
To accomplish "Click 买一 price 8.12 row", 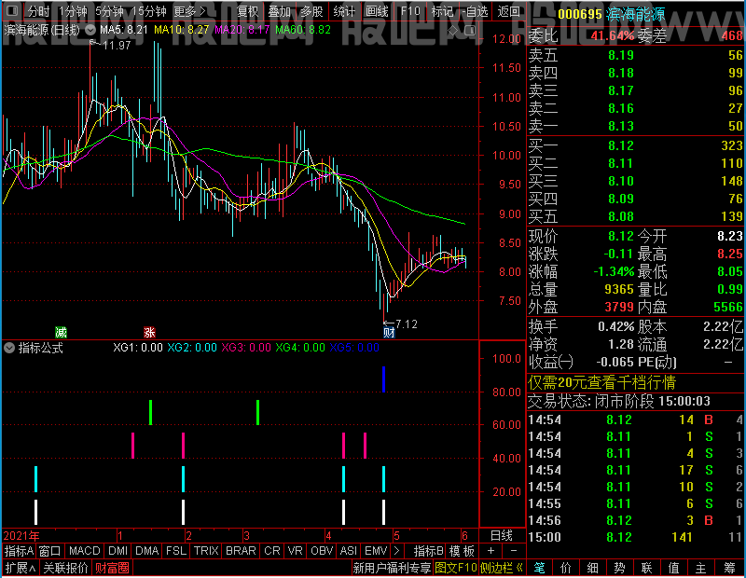I will (x=636, y=145).
